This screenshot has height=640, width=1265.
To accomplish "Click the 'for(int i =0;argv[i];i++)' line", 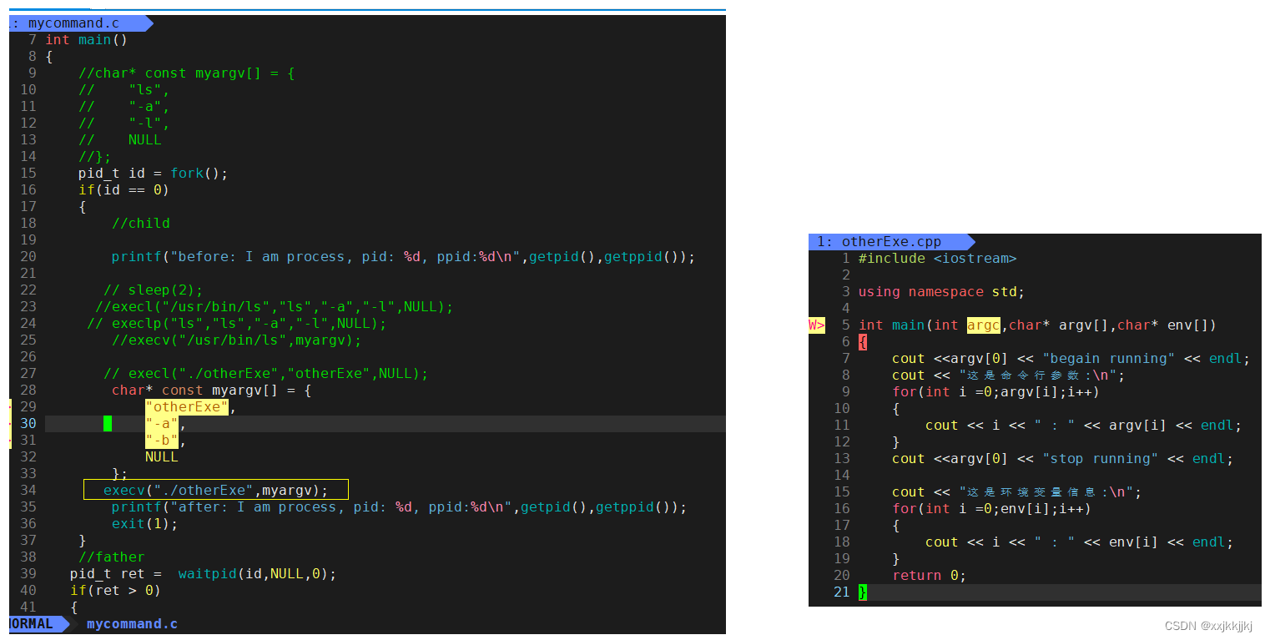I will coord(995,391).
